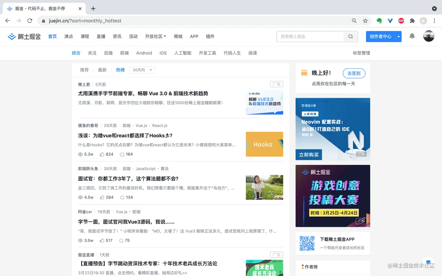Open 标签管理 link
The image size is (442, 276).
pyautogui.click(x=361, y=53)
